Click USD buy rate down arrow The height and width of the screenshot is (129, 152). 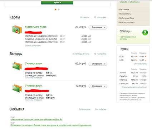137,60
